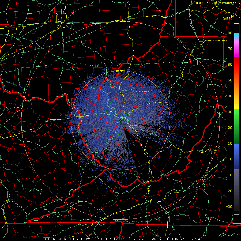
Task: Click the 70 dBZ value on the color scale
Action: 230,49
